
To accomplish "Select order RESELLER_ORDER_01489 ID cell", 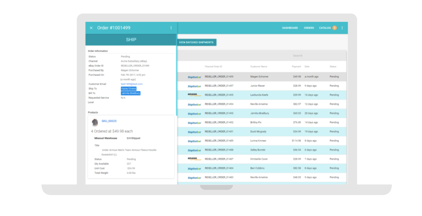I will (219, 141).
